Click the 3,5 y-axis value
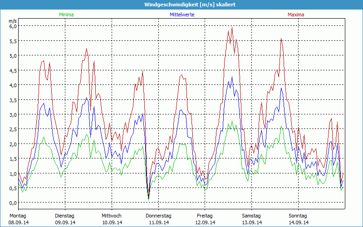Image resolution: width=363 pixels, height=227 pixels. [x=13, y=100]
